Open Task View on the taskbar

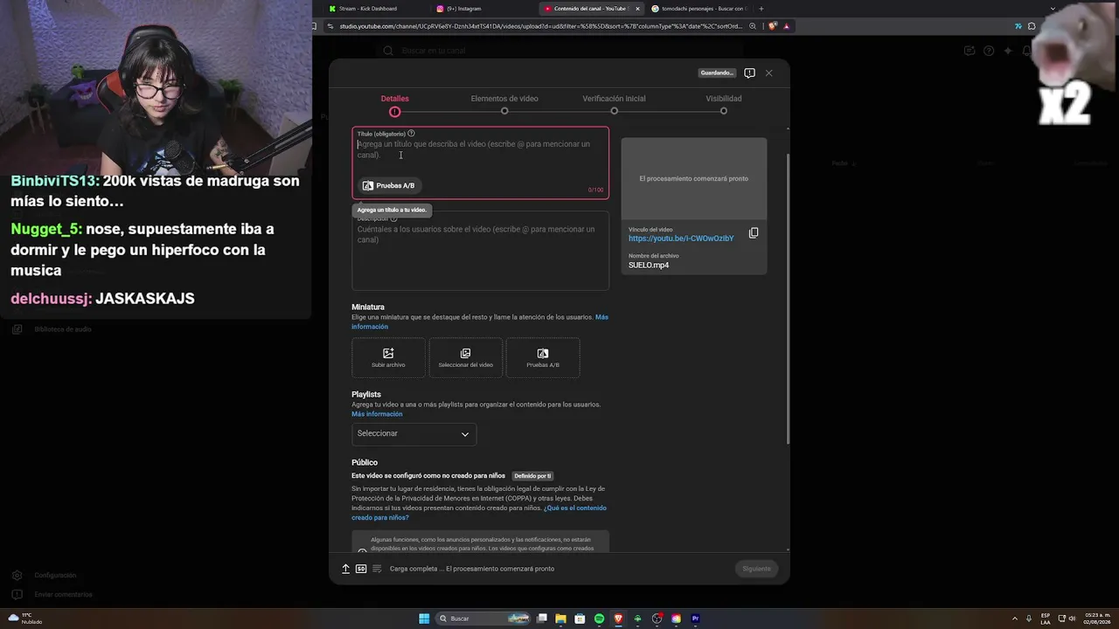click(542, 619)
